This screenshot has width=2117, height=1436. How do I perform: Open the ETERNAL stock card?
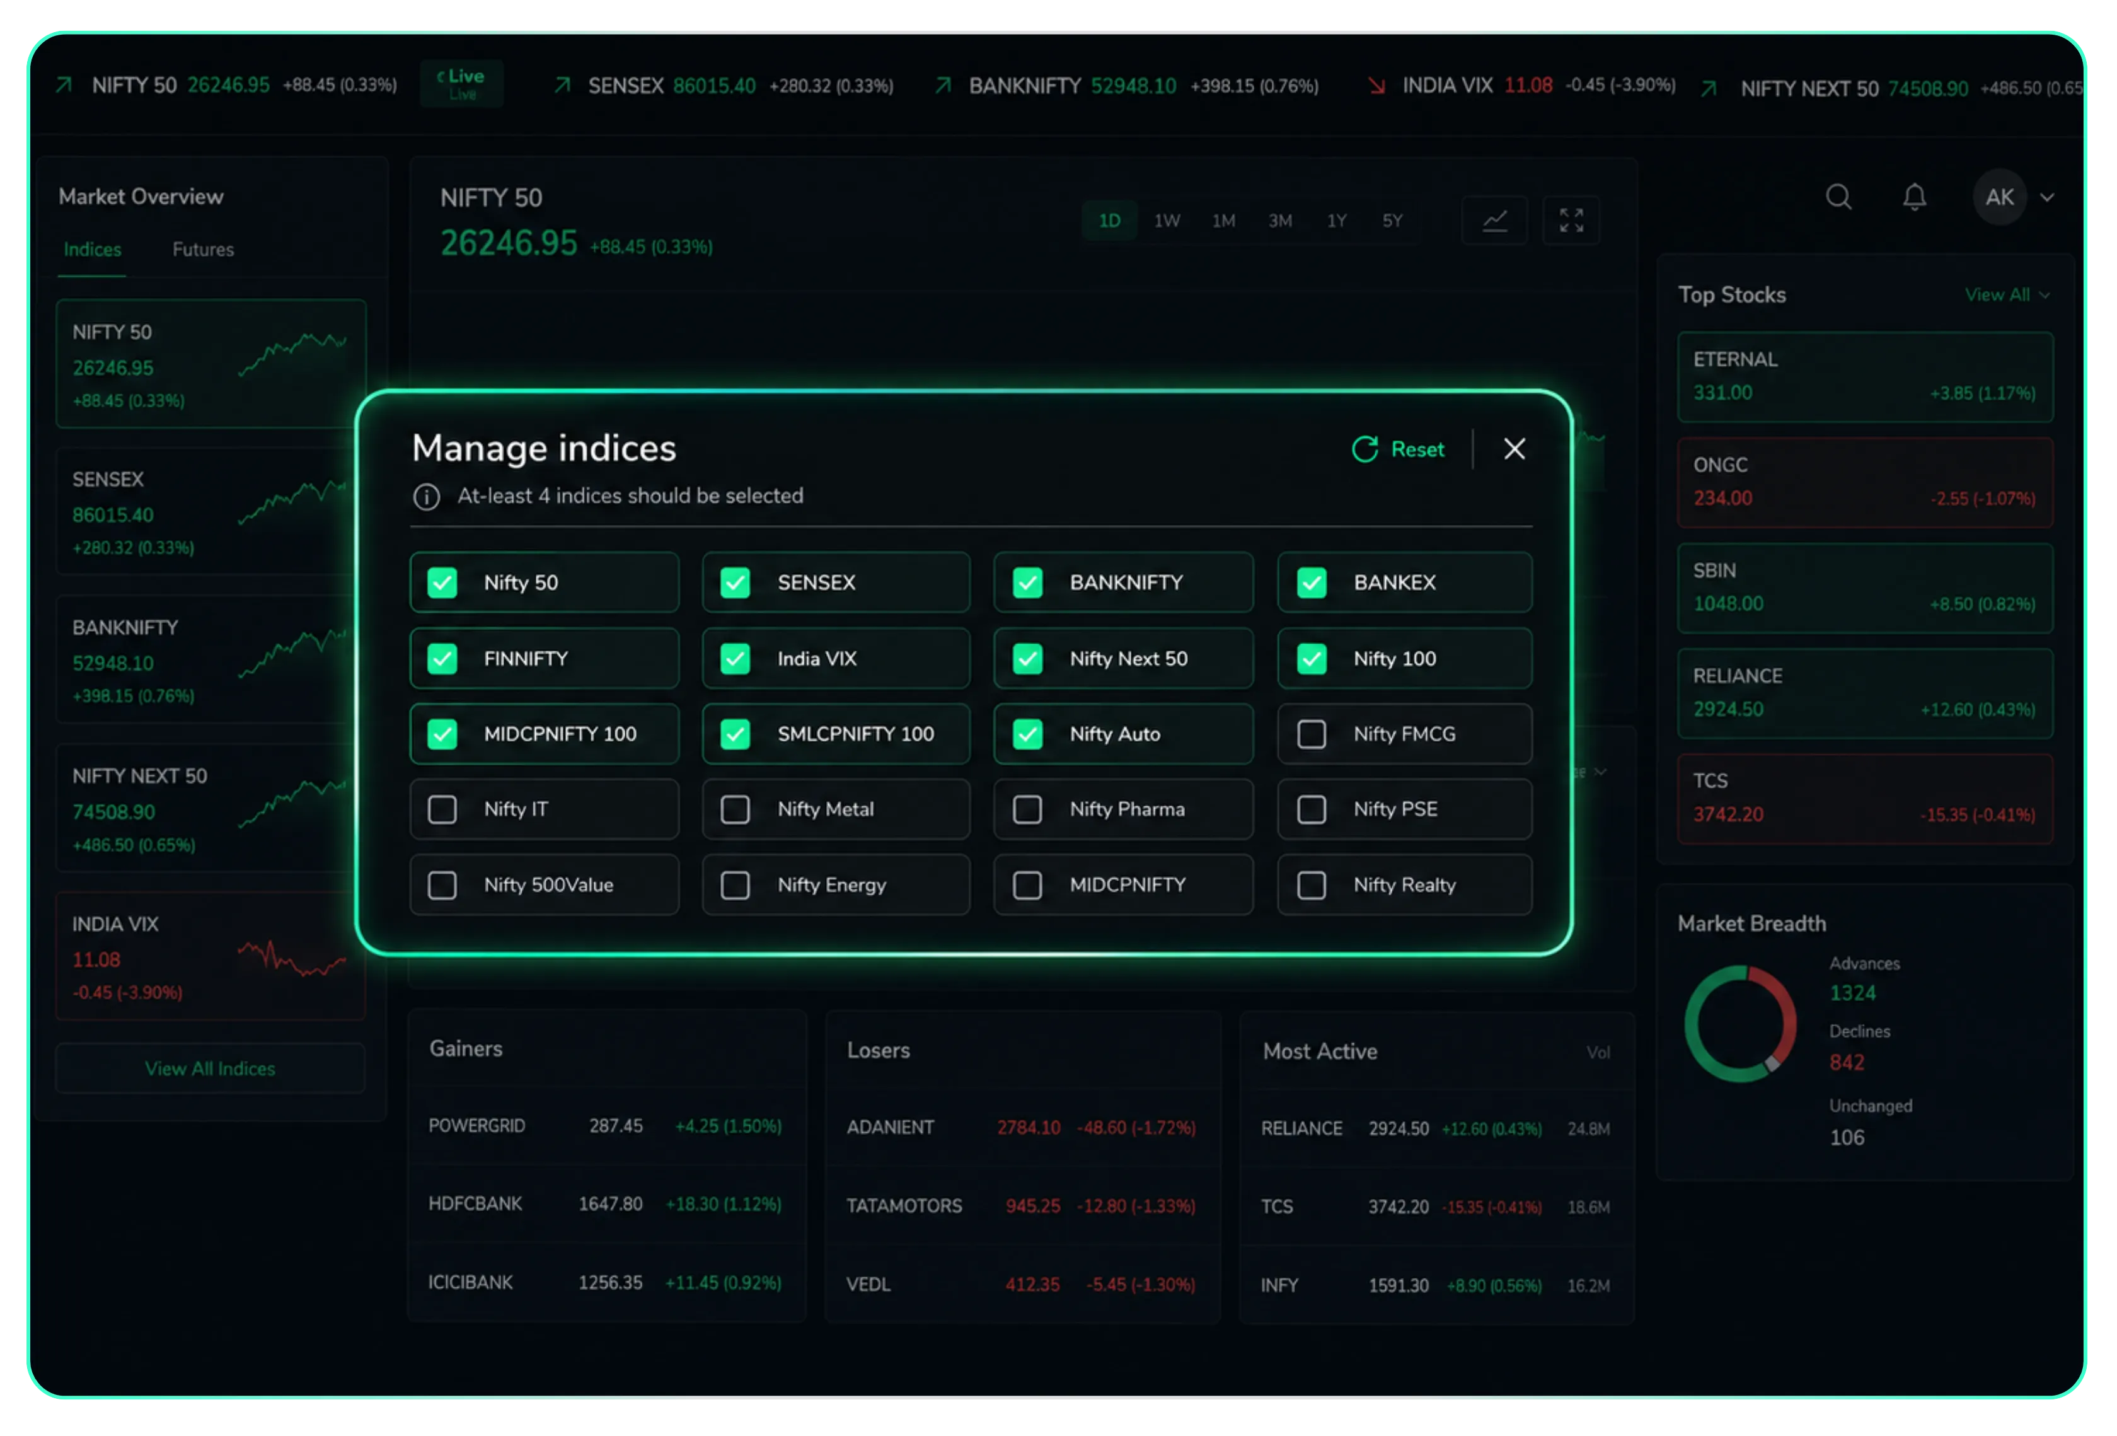[x=1865, y=376]
